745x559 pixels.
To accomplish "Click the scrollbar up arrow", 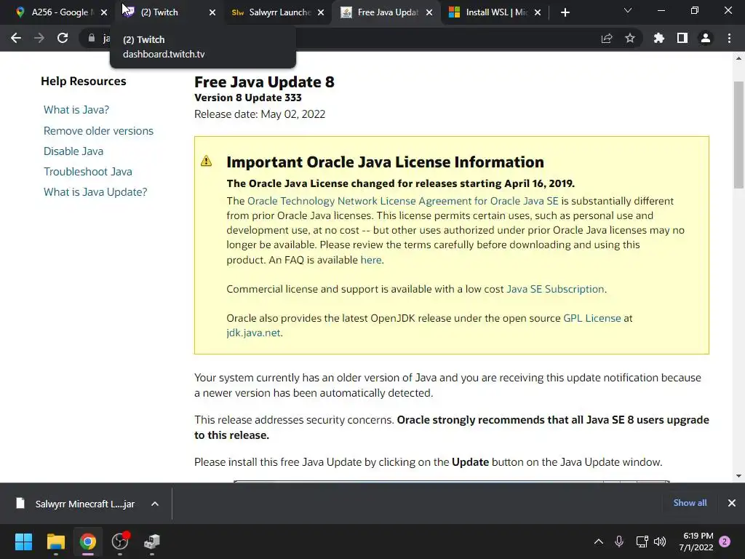I will point(738,58).
